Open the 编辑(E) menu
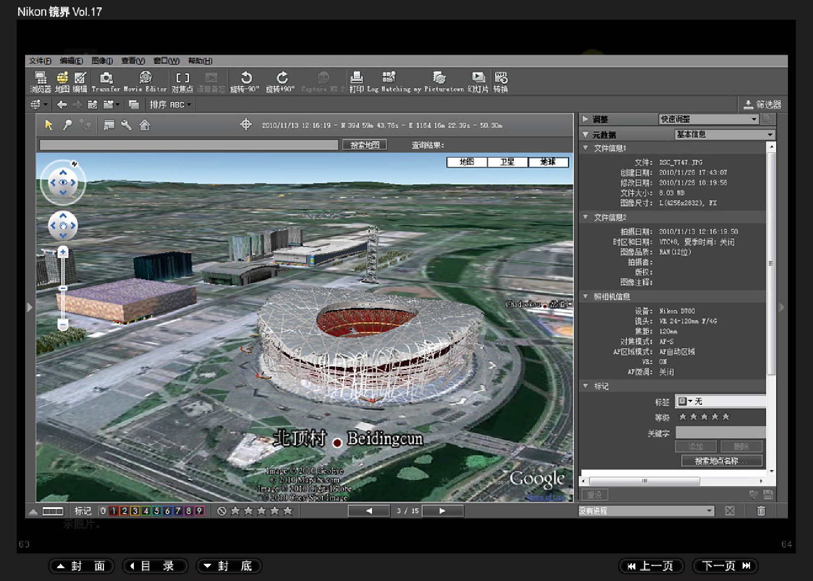This screenshot has width=813, height=581. click(x=71, y=61)
